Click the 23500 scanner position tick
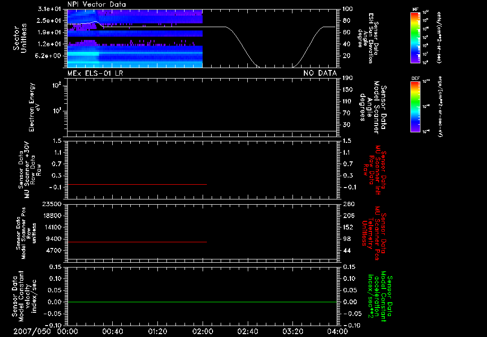Viewport: 487px width, 337px height. [x=51, y=204]
